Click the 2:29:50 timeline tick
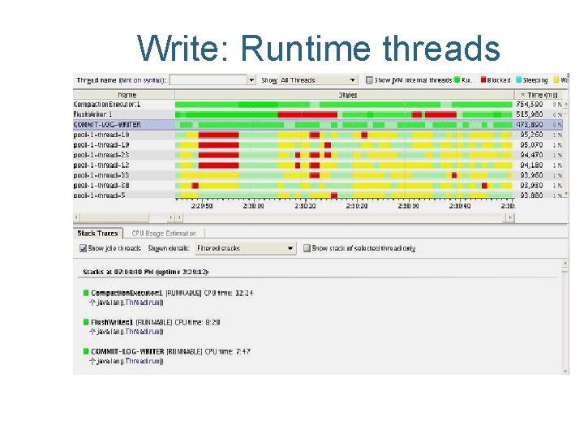 pos(202,205)
